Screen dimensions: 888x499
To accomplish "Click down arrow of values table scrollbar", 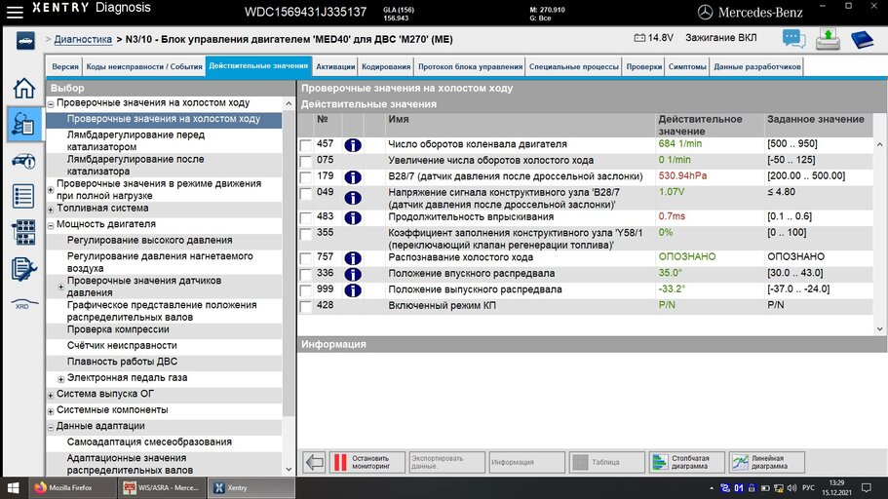I will [x=879, y=328].
